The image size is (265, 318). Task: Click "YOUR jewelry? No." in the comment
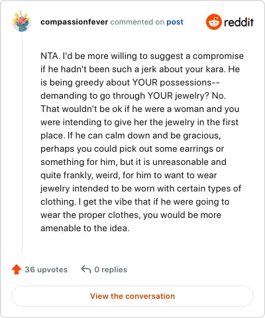click(187, 95)
